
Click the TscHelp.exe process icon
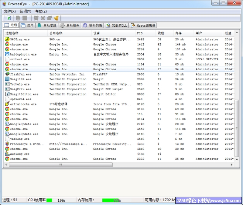7,84
